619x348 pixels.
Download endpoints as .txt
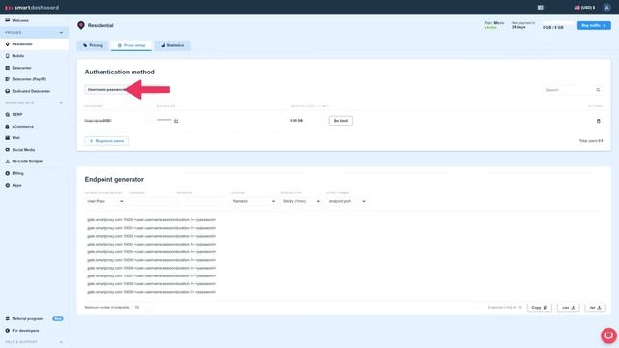pos(595,307)
